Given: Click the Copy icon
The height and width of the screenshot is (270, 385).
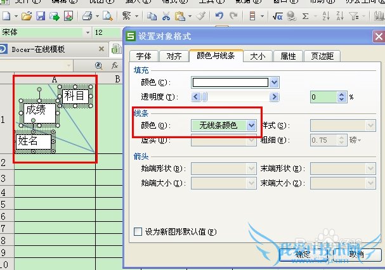Looking at the screenshot, I should click(152, 16).
